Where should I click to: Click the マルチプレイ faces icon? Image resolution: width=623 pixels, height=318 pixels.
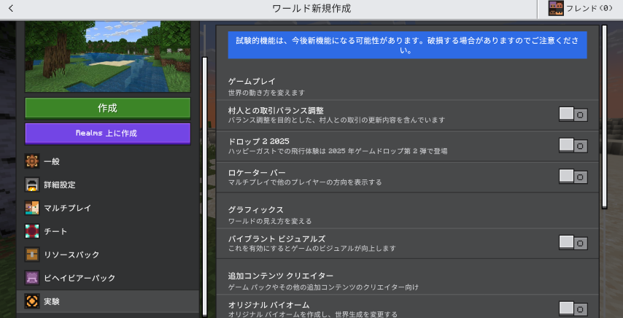(x=32, y=208)
